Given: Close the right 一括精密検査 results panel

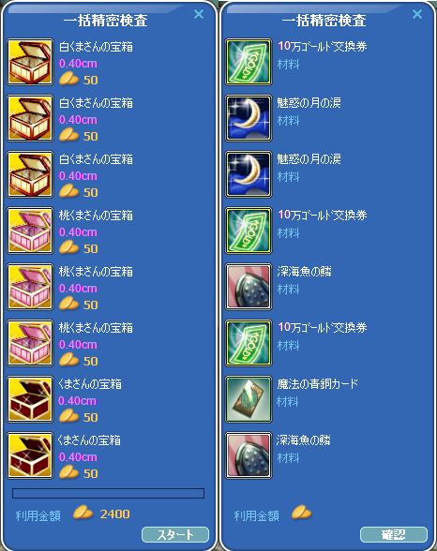Looking at the screenshot, I should tap(417, 14).
